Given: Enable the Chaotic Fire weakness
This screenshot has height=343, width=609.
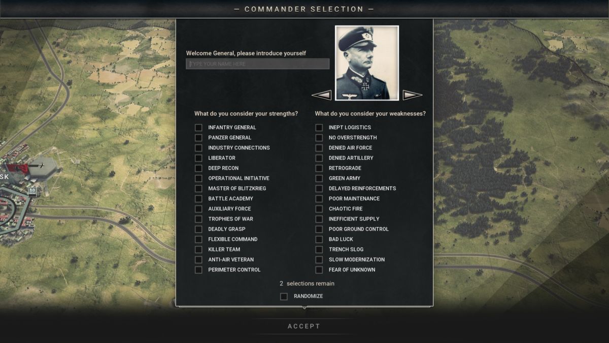Looking at the screenshot, I should pos(319,209).
